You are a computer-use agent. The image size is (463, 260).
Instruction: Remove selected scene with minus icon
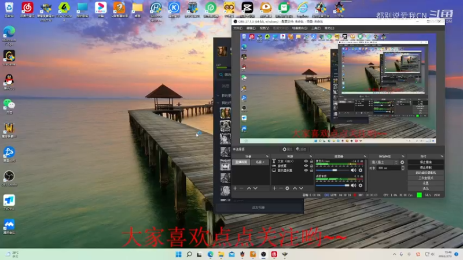(x=241, y=188)
